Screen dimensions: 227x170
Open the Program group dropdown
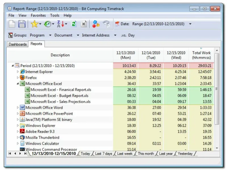coord(50,35)
